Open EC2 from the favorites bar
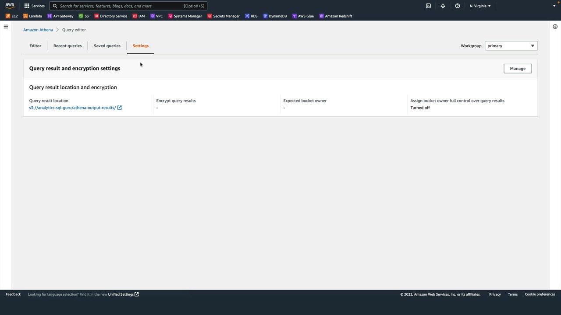 pyautogui.click(x=12, y=16)
